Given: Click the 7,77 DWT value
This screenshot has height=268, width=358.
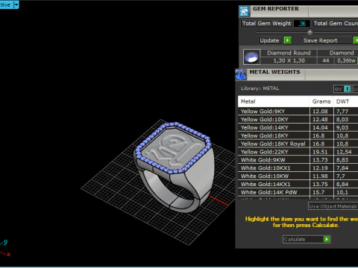Looking at the screenshot, I should point(342,112).
